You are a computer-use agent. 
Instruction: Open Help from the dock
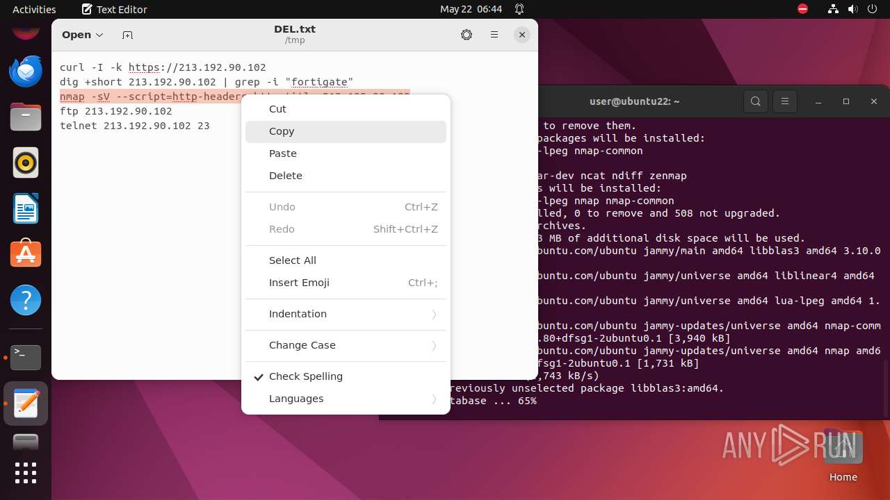pos(26,300)
